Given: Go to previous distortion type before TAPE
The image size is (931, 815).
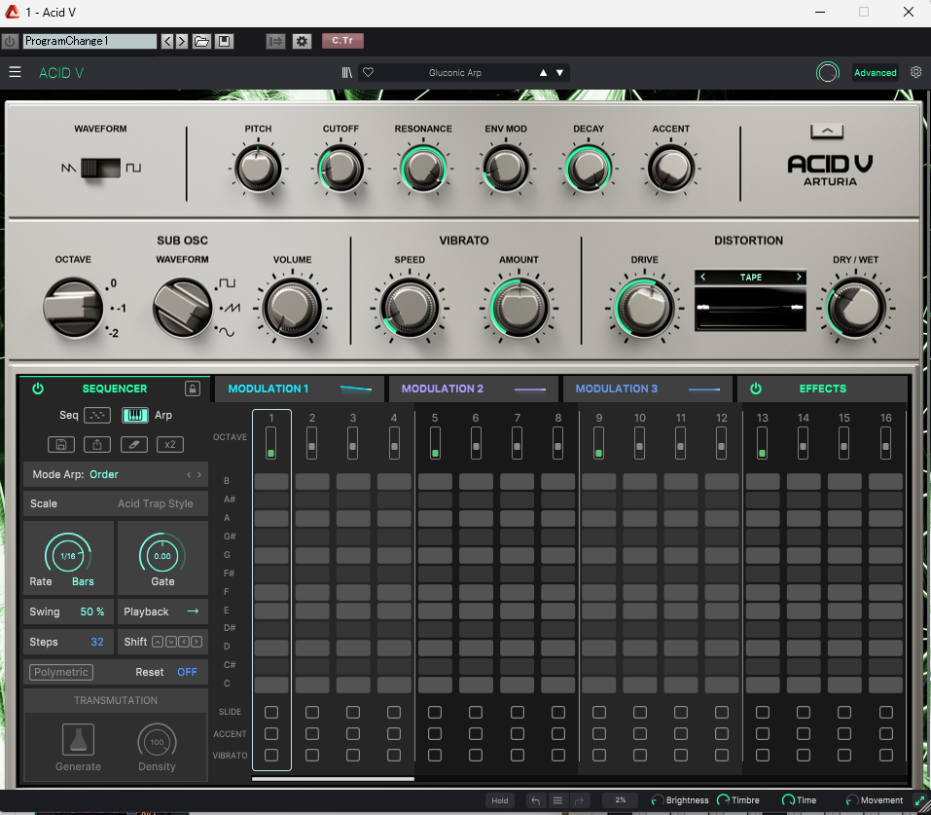Looking at the screenshot, I should pyautogui.click(x=703, y=277).
